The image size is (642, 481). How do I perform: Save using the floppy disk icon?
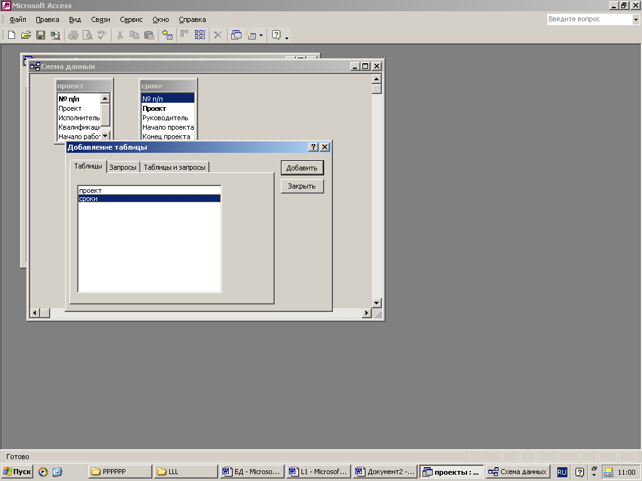(41, 35)
